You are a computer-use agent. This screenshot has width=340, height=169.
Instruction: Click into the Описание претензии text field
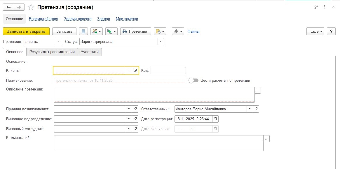coord(154,94)
